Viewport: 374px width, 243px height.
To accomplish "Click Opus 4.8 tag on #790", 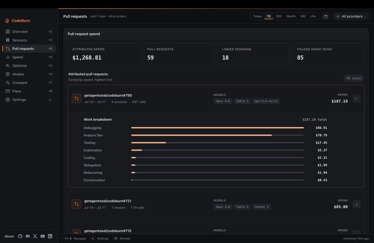I will point(223,101).
